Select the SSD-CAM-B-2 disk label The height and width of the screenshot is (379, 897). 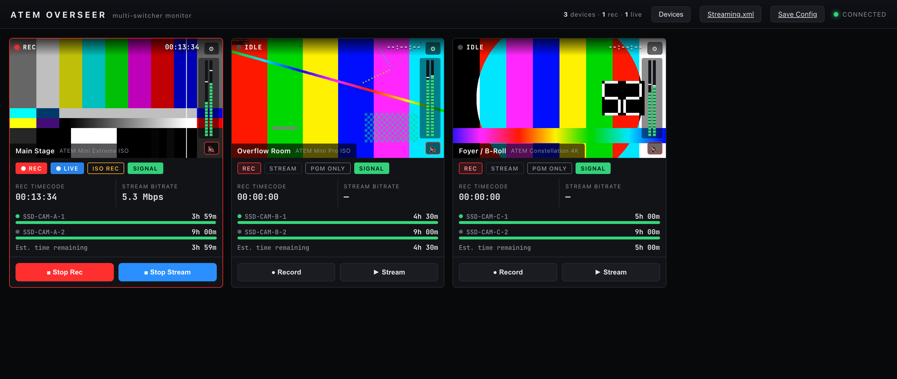pos(265,232)
